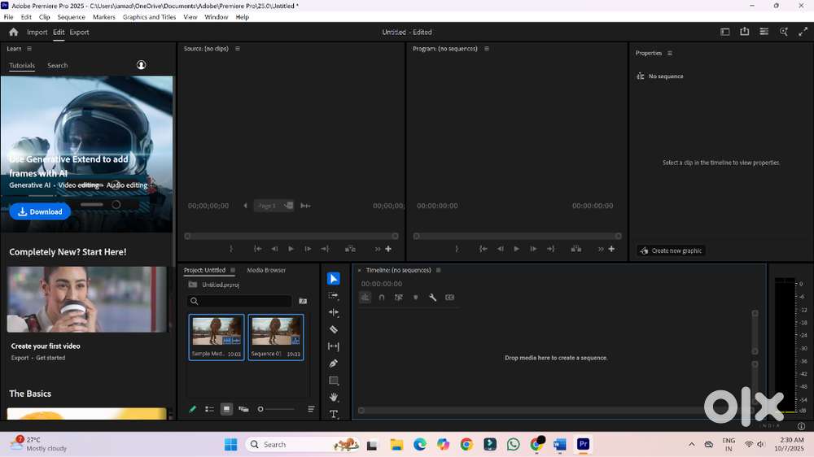Open the Properties panel menu

(x=670, y=53)
